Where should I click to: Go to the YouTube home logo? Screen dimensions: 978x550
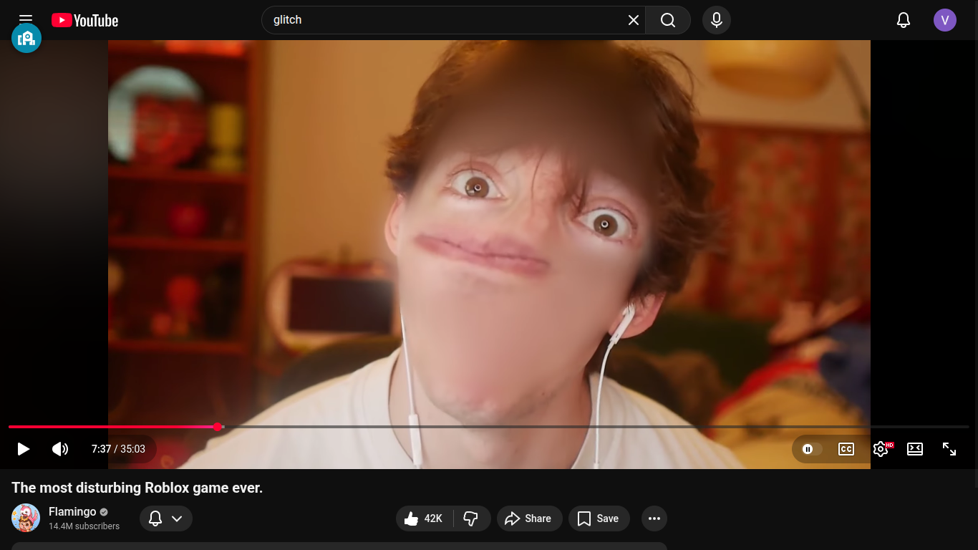84,20
